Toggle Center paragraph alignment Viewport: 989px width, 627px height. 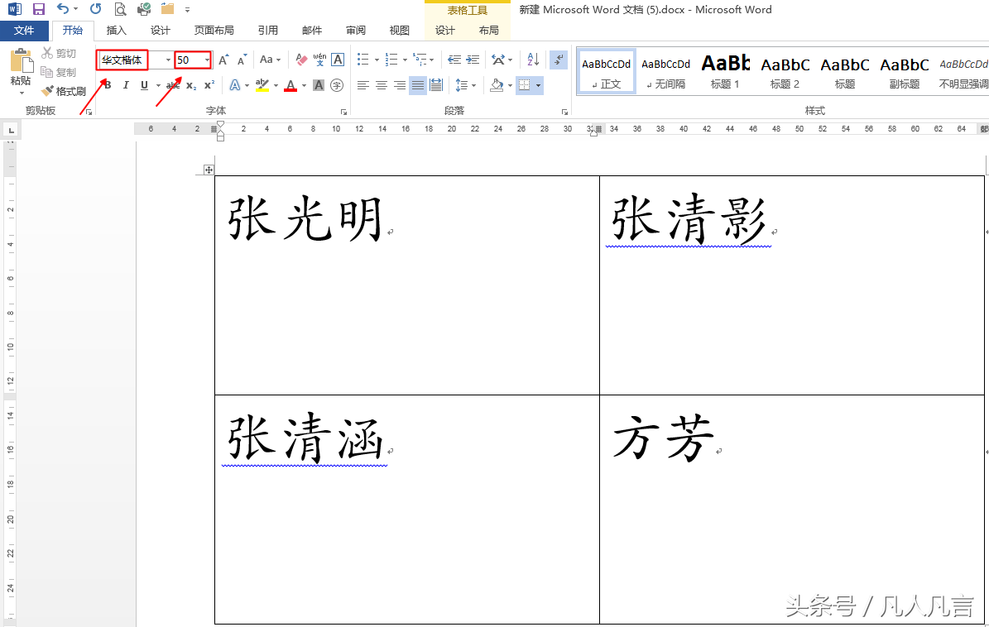click(x=381, y=85)
